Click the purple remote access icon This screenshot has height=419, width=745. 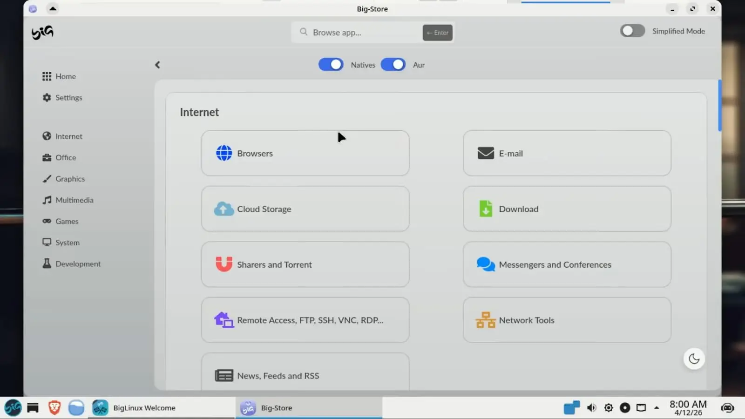(224, 320)
